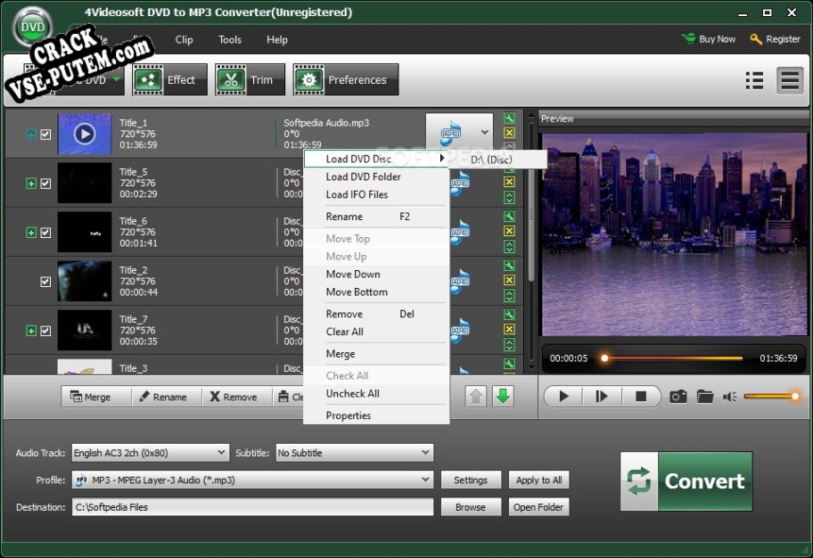Switch to list view mode icon
Screen dimensions: 813x558
(754, 80)
